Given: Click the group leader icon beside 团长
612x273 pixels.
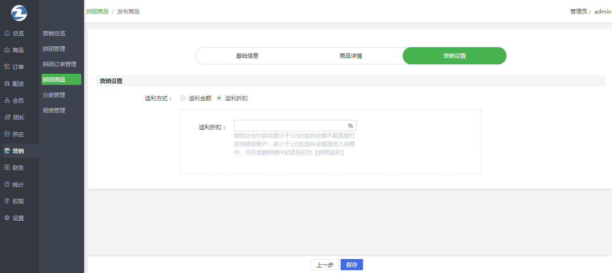Looking at the screenshot, I should click(x=7, y=117).
